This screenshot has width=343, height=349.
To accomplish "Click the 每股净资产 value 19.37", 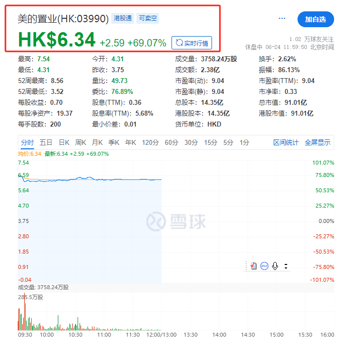I will (x=65, y=114).
